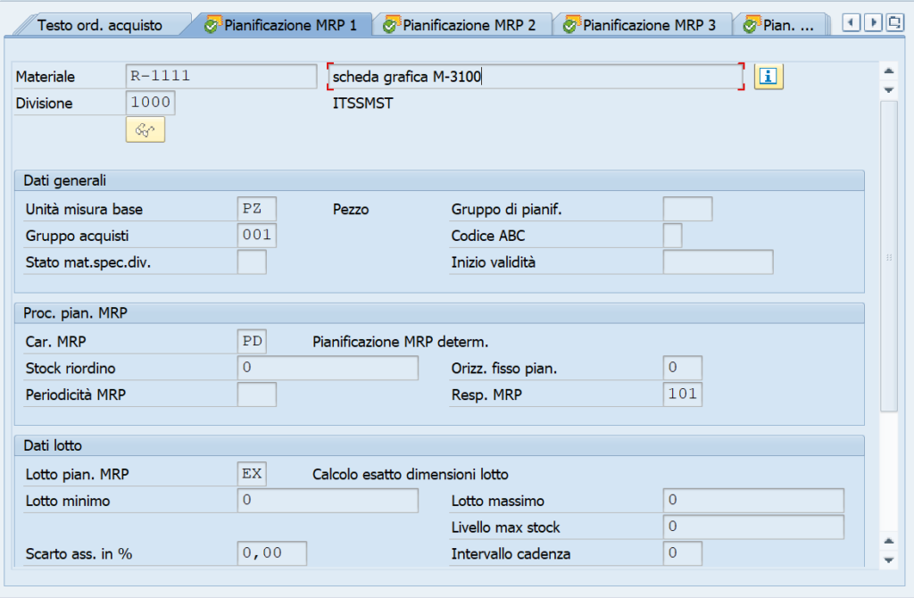Click upper scroll-up arrow of outer scrollbar
The image size is (914, 598).
click(x=888, y=71)
